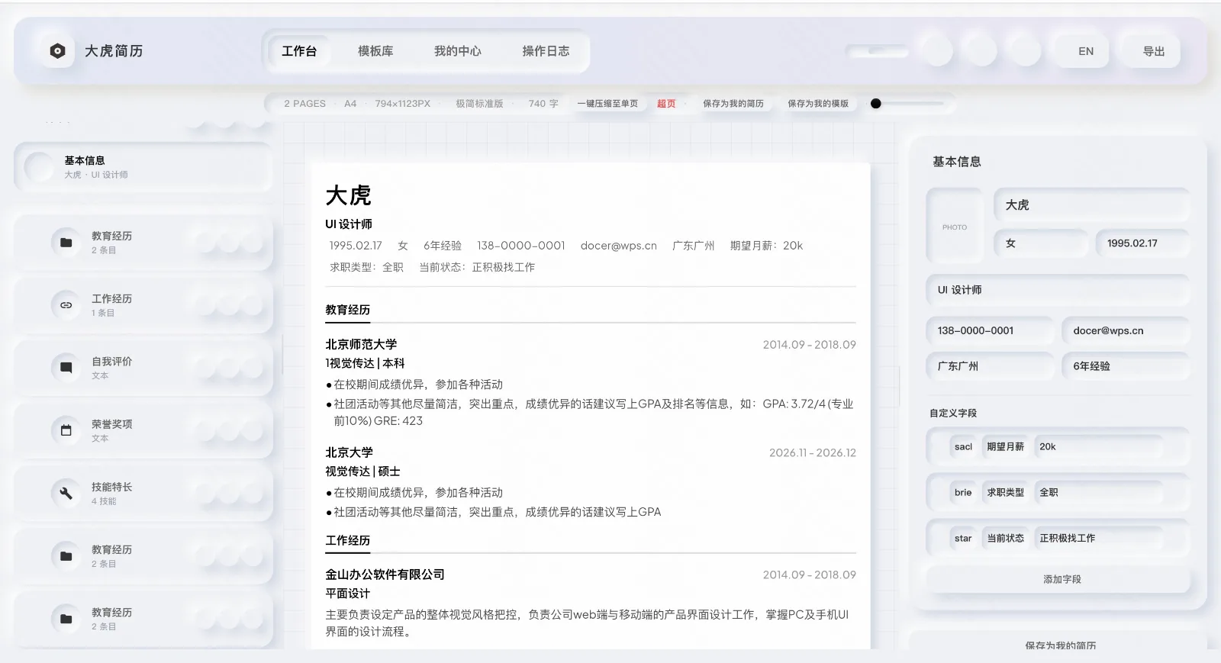Go to the 我的中心 tab

(x=458, y=51)
